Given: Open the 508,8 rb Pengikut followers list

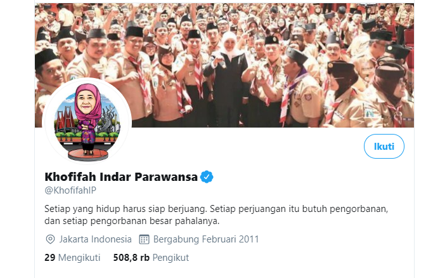Looking at the screenshot, I should tap(151, 258).
